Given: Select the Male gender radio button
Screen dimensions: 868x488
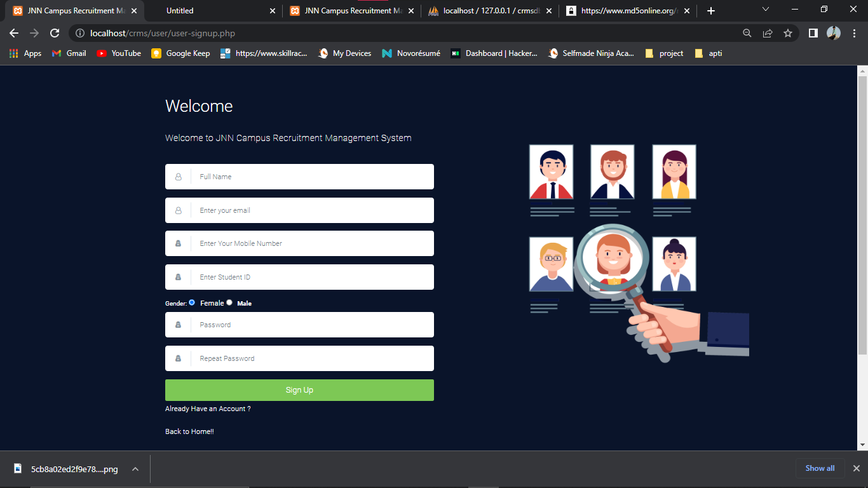Looking at the screenshot, I should click(x=229, y=302).
